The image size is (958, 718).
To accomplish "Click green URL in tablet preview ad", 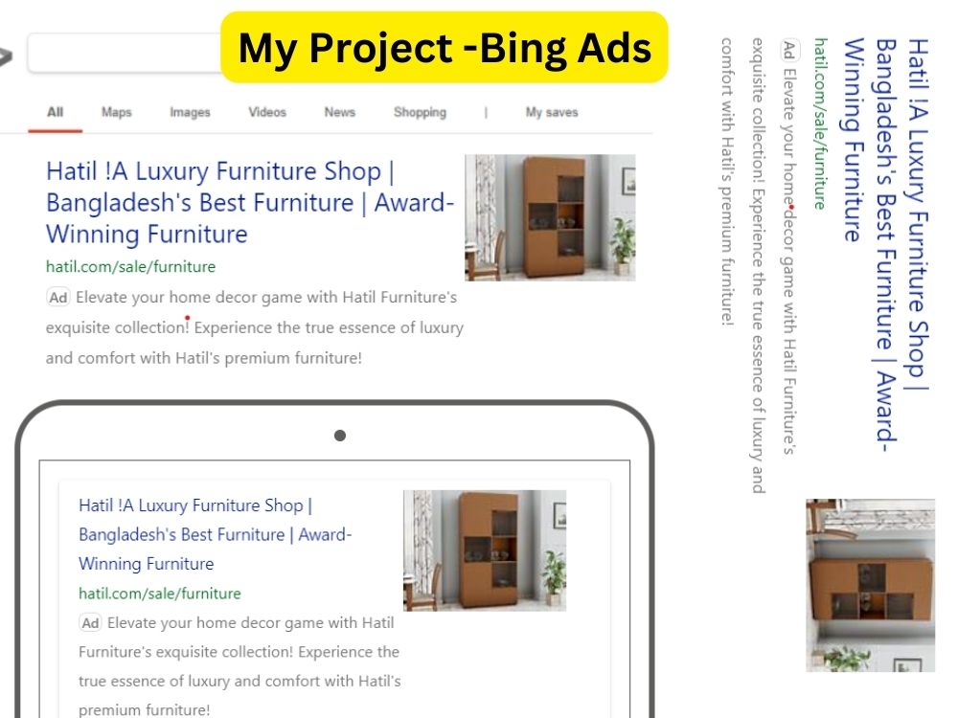I will point(159,594).
